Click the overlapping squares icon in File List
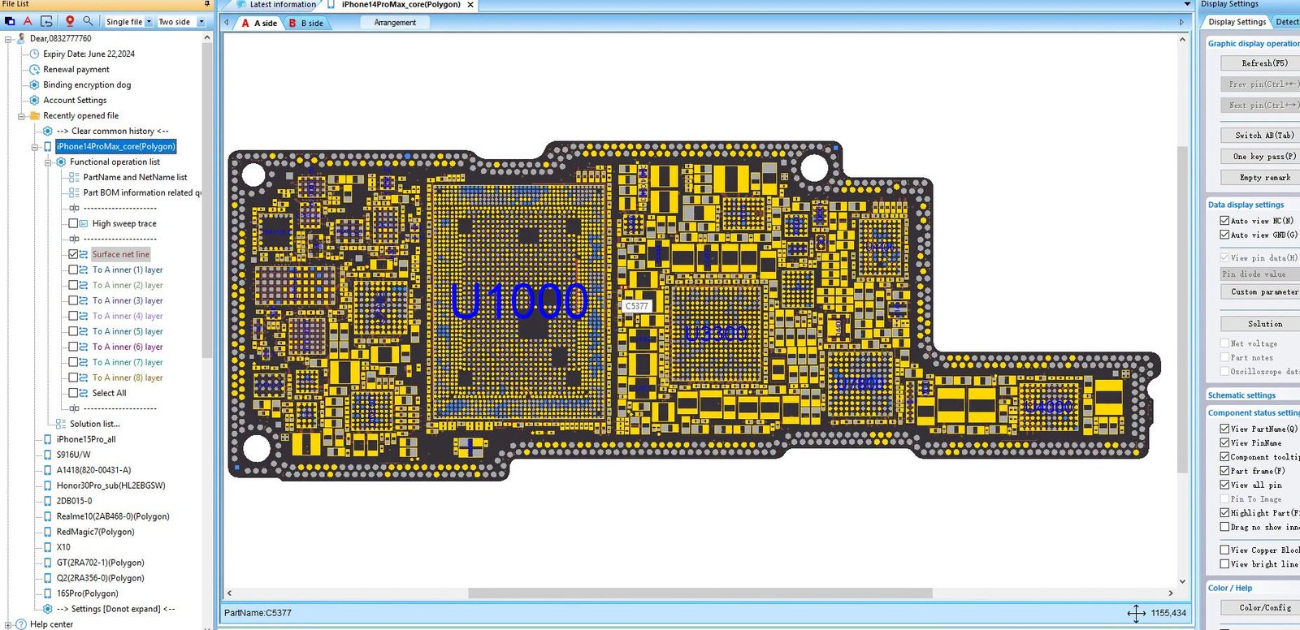This screenshot has height=630, width=1300. [x=10, y=21]
